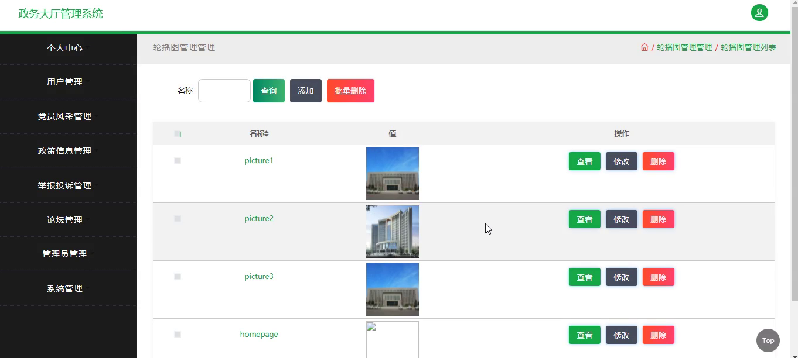Image resolution: width=798 pixels, height=358 pixels.
Task: Delete picture2 with 删除 button
Action: coord(659,219)
